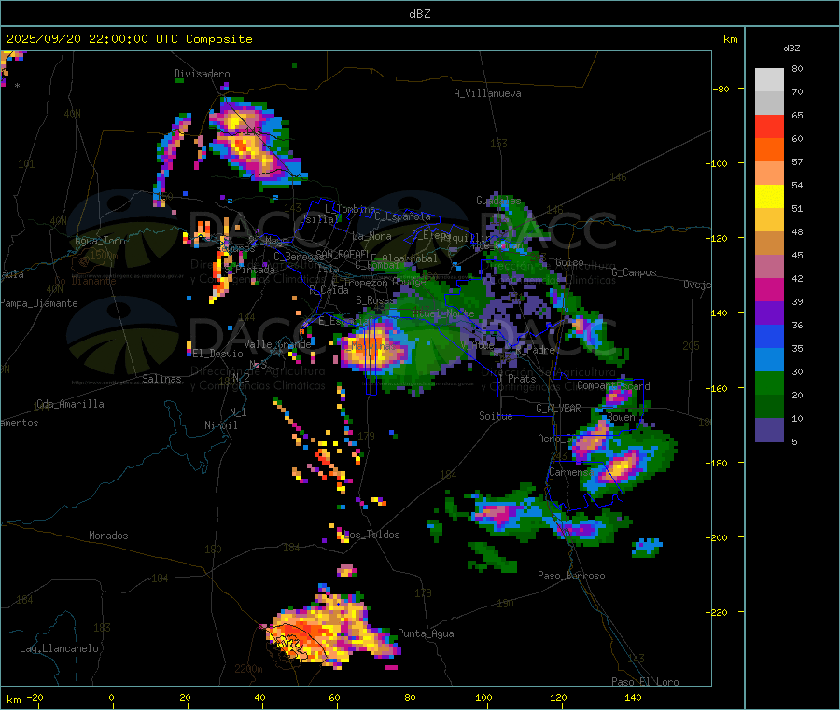Click the S_Rosas location label

tap(375, 300)
